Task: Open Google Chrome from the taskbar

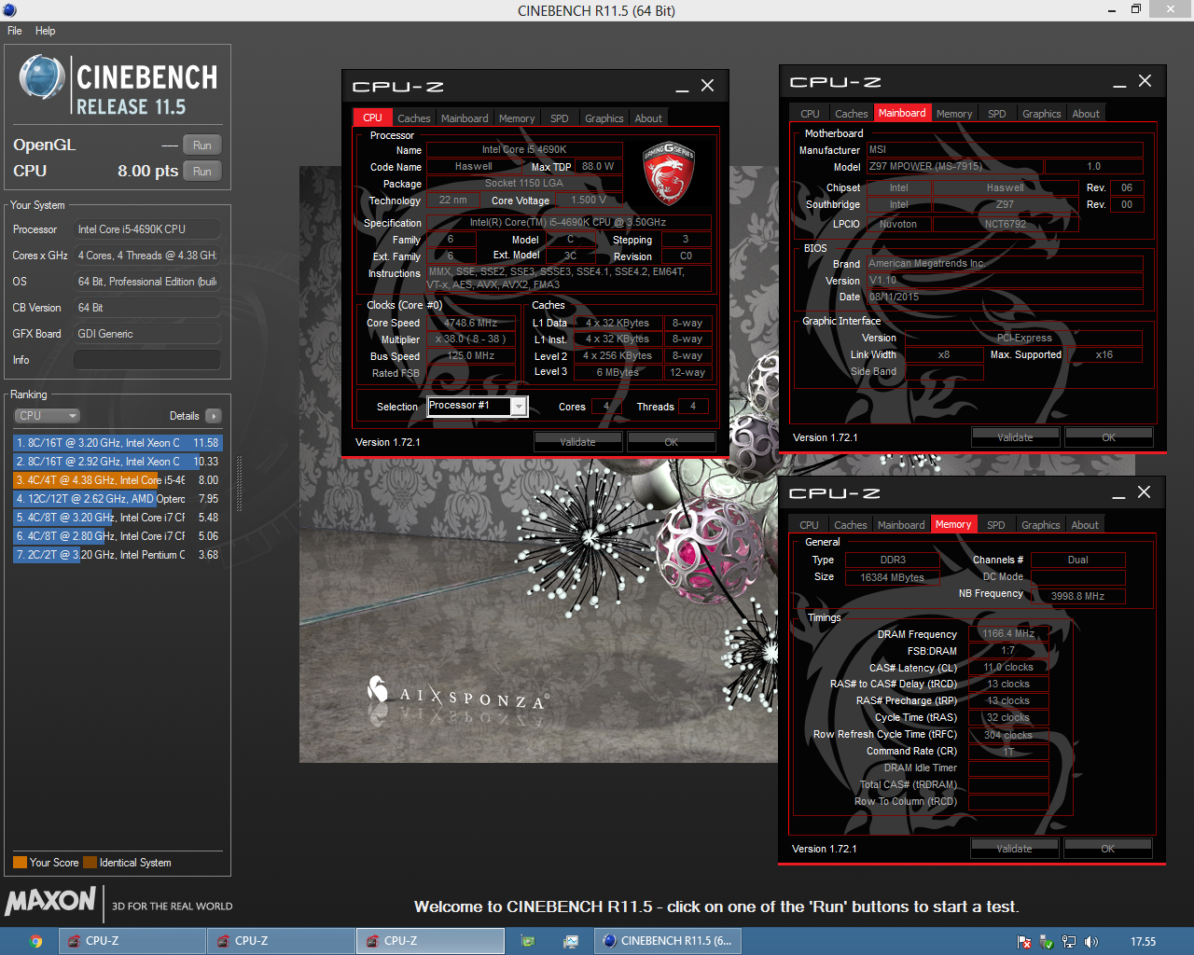Action: pyautogui.click(x=35, y=941)
